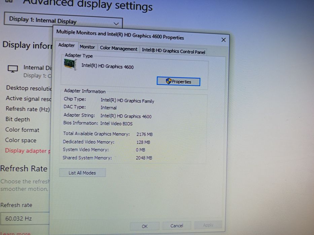314x235 pixels.
Task: Switch to the Monitor tab
Action: [87, 47]
